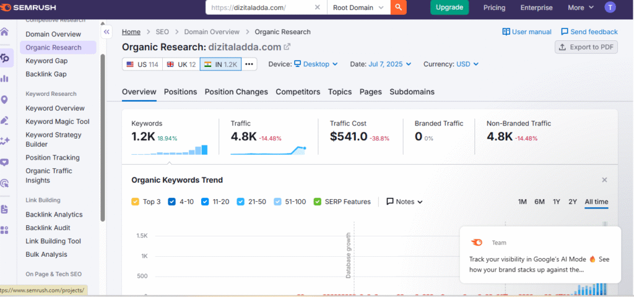This screenshot has height=297, width=634.
Task: Click the Semrush flame icon in notification
Action: point(477,243)
